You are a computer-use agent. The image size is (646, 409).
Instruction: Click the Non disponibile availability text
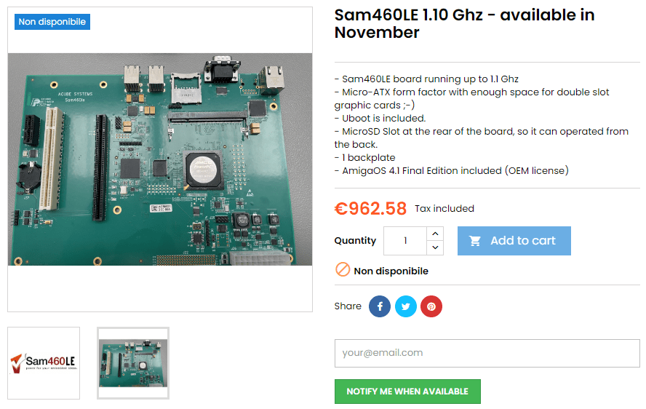[x=391, y=271]
